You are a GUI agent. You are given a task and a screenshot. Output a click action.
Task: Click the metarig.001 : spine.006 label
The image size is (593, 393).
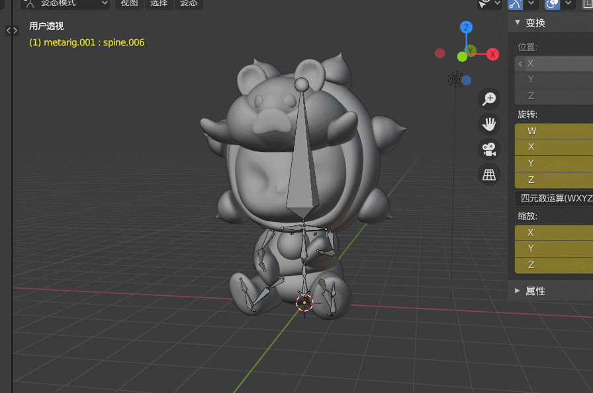coord(87,42)
